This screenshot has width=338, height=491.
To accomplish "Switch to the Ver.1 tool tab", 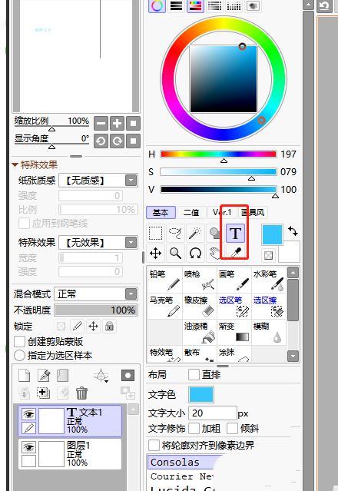I will click(222, 213).
